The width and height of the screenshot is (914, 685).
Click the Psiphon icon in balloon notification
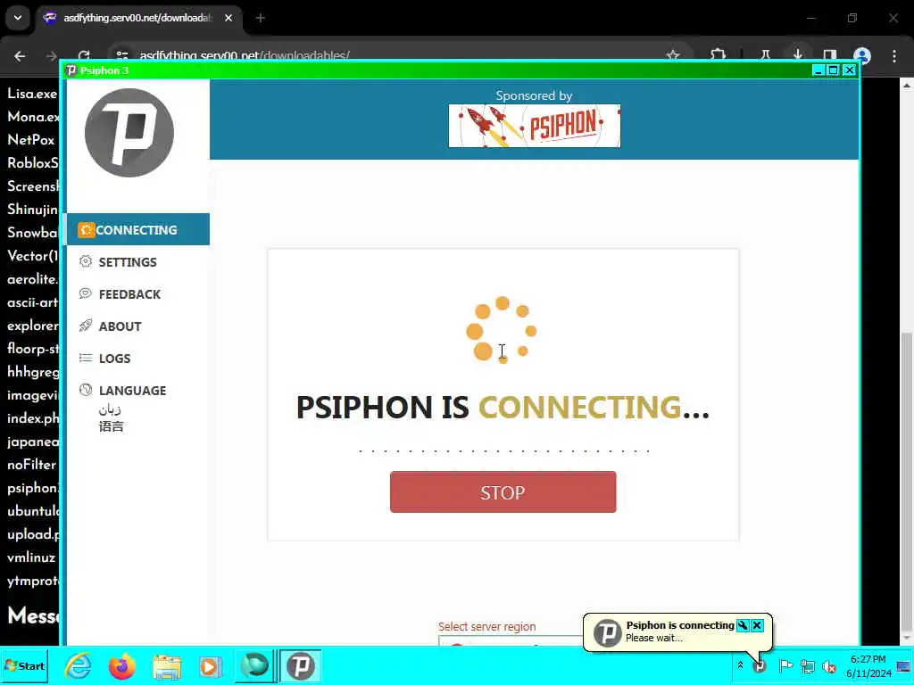[x=607, y=632]
